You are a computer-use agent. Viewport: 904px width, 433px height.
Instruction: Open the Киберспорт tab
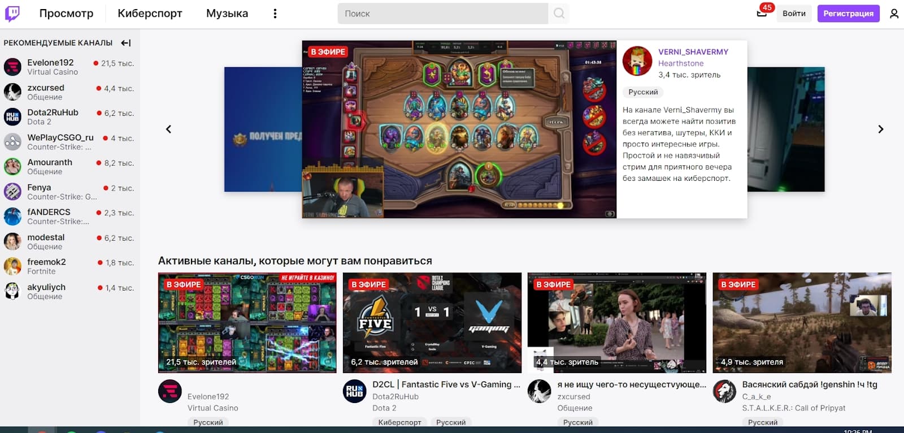tap(150, 14)
